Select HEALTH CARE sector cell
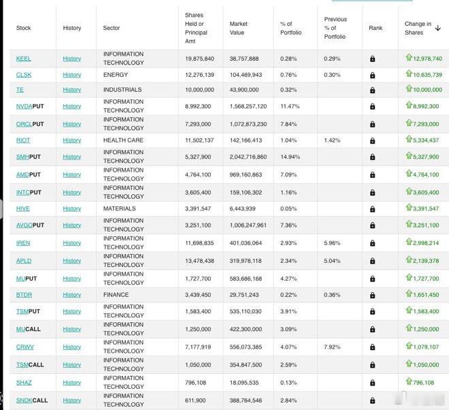This screenshot has width=449, height=410. pos(123,140)
